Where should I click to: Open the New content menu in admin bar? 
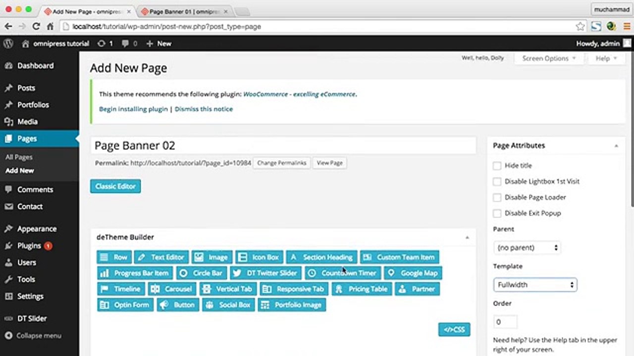(159, 44)
